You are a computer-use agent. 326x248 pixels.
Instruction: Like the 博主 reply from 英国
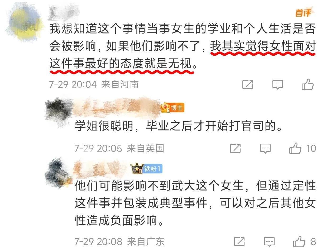(295, 148)
